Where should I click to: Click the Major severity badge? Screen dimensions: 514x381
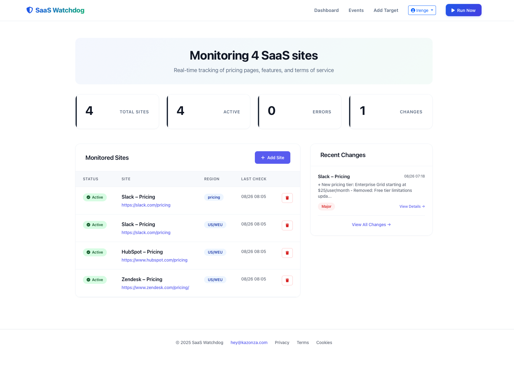(x=326, y=207)
